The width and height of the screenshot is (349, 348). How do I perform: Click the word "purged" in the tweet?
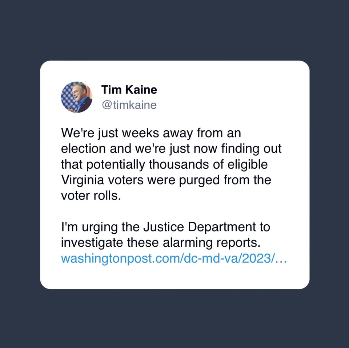(x=197, y=180)
